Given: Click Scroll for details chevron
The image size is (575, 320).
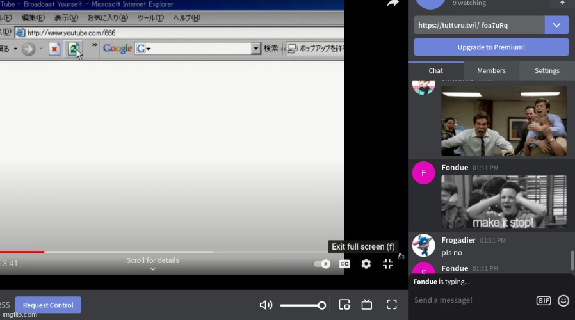Looking at the screenshot, I should [x=153, y=269].
